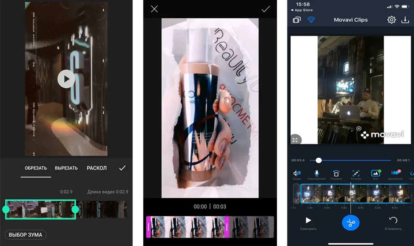
Task: Tap the ВЫБОР ЗУМА button
Action: point(25,235)
